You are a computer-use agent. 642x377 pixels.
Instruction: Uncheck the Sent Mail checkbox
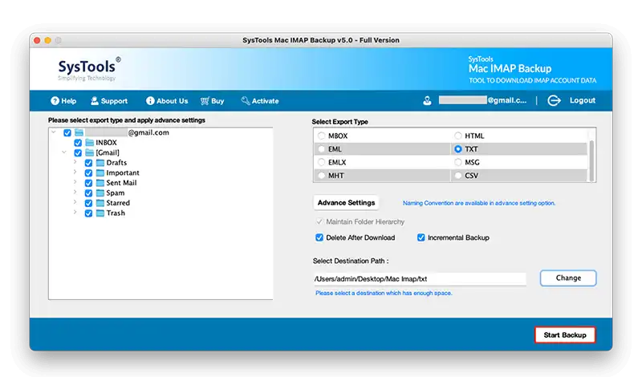click(88, 183)
